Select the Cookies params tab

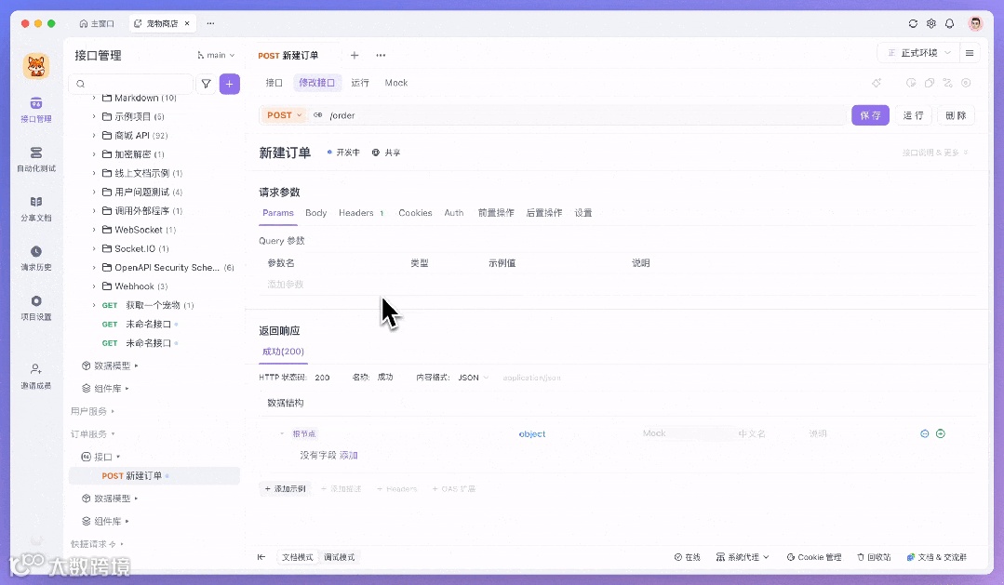point(415,213)
